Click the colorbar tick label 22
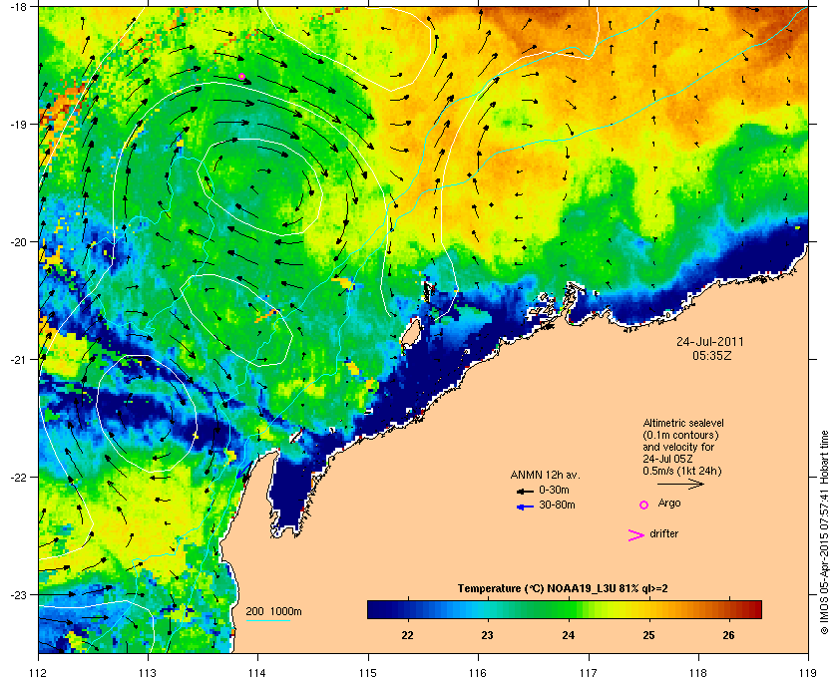 coord(407,635)
